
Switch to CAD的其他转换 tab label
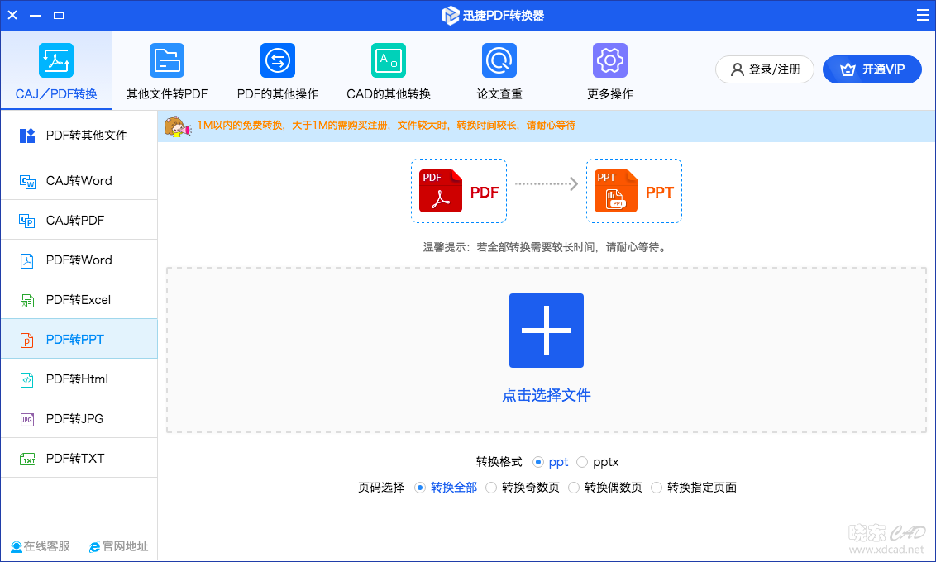[x=389, y=94]
